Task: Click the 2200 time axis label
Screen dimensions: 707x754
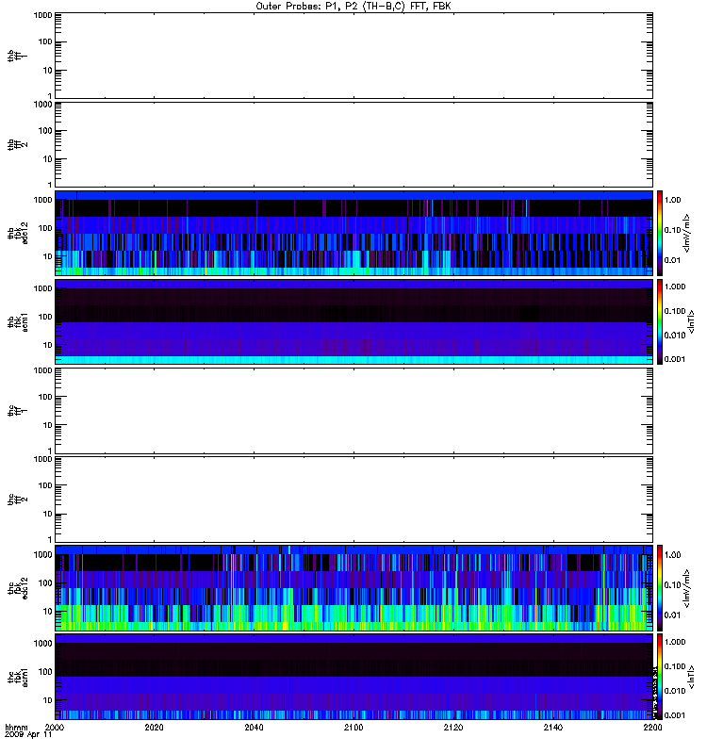Action: pyautogui.click(x=652, y=727)
